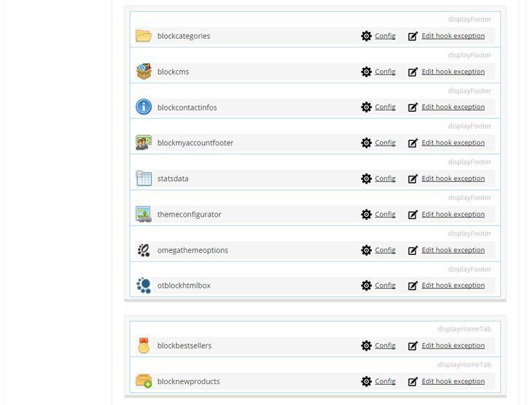Edit hook exception for blockcontactinfos
This screenshot has height=405, width=531.
tap(453, 107)
